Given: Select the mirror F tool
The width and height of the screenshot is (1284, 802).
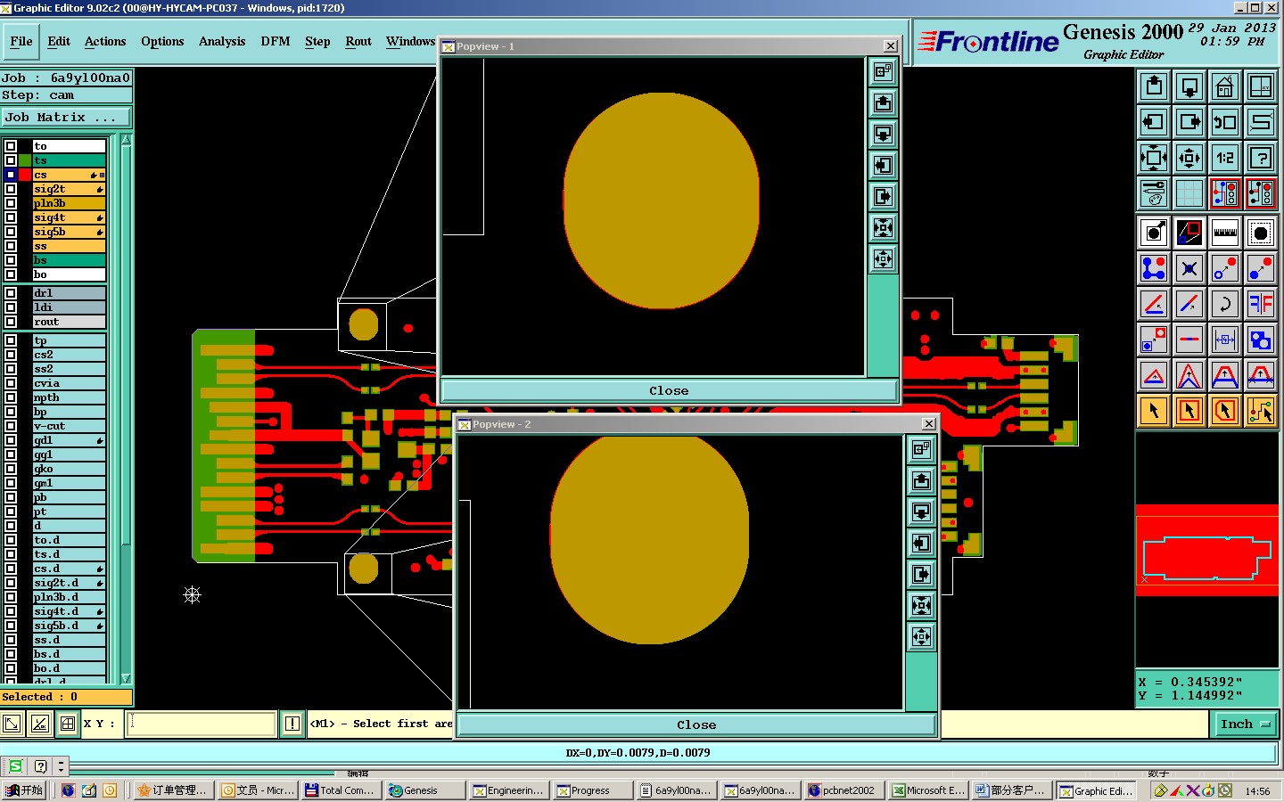Looking at the screenshot, I should 1261,304.
